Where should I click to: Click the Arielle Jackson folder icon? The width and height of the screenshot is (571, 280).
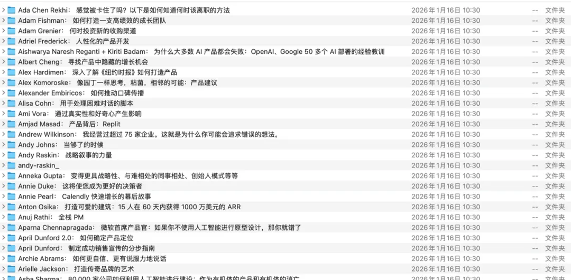pyautogui.click(x=11, y=269)
